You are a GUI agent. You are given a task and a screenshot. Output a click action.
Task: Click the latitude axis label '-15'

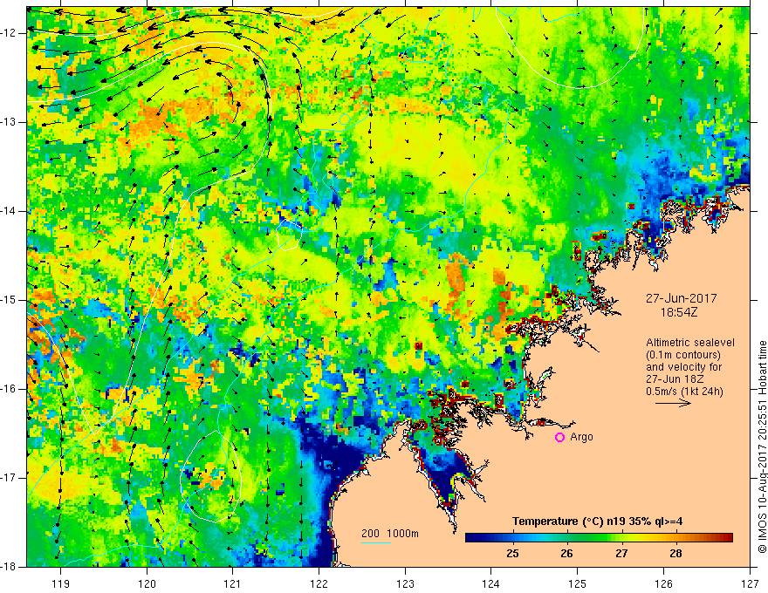tap(9, 300)
